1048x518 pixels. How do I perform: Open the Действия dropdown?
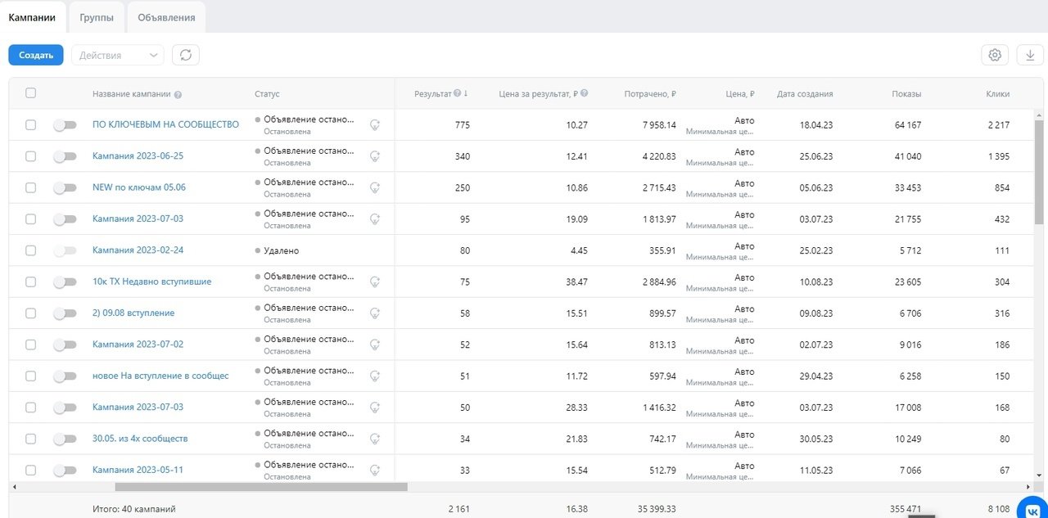(118, 55)
